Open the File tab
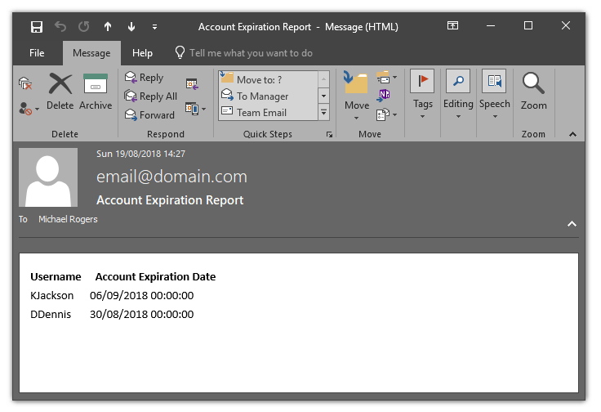The image size is (601, 412). tap(37, 53)
